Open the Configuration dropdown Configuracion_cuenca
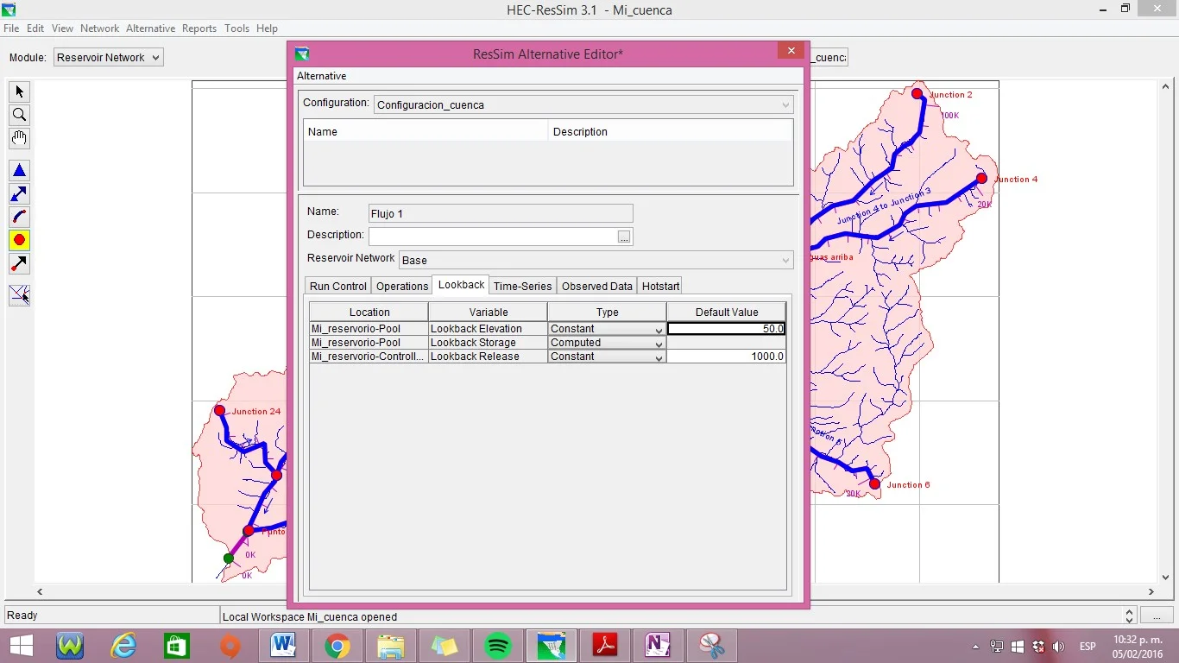 click(x=583, y=104)
